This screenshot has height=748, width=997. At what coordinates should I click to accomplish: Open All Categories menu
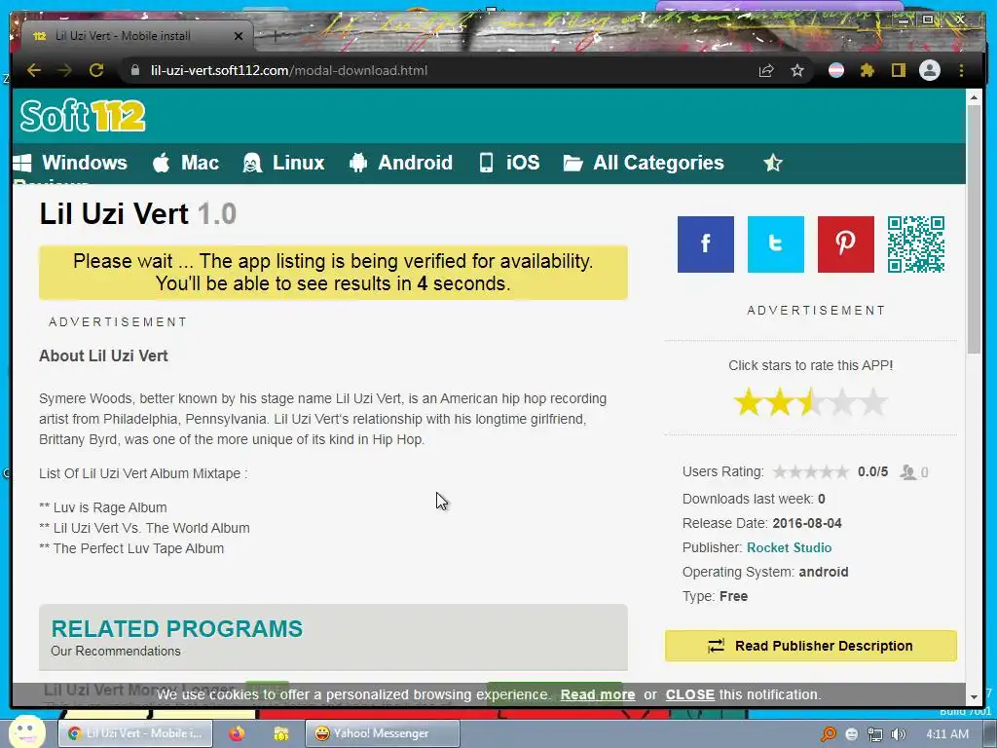click(x=644, y=163)
